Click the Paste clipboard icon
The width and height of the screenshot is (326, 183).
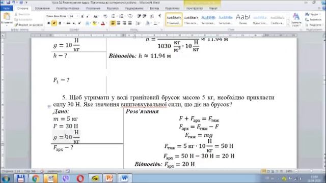coord(7,16)
